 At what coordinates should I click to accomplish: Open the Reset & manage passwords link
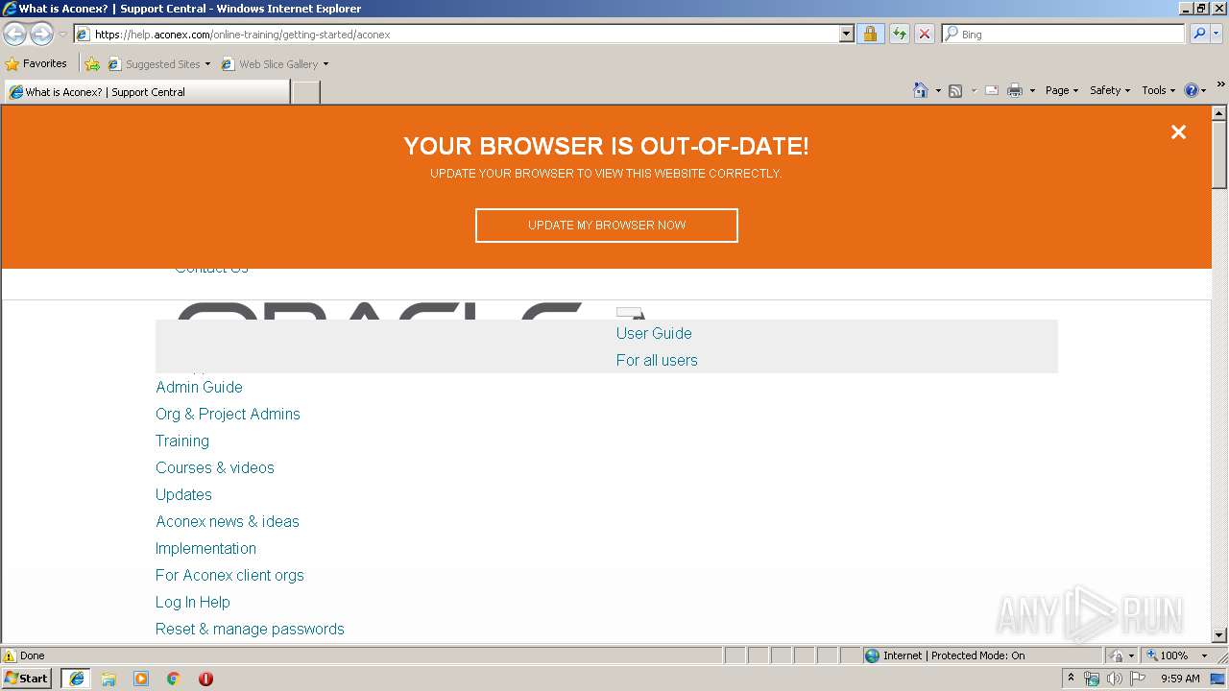[x=250, y=629]
